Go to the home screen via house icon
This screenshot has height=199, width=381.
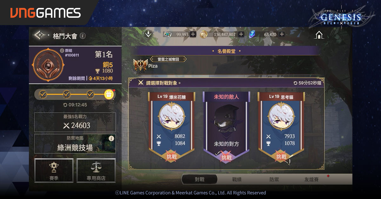[x=319, y=35]
